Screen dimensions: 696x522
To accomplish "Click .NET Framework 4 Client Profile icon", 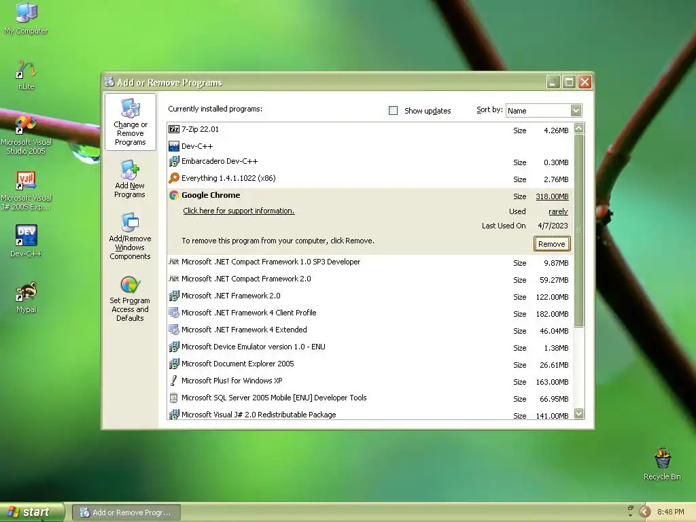I will (174, 313).
